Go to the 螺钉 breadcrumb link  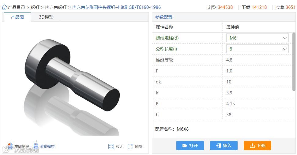(x=35, y=7)
